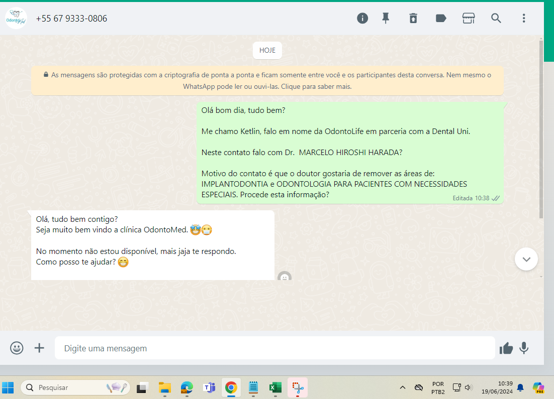Launch Microsoft Edge from taskbar

click(187, 387)
